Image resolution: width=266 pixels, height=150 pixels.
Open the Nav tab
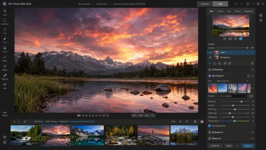(211, 11)
